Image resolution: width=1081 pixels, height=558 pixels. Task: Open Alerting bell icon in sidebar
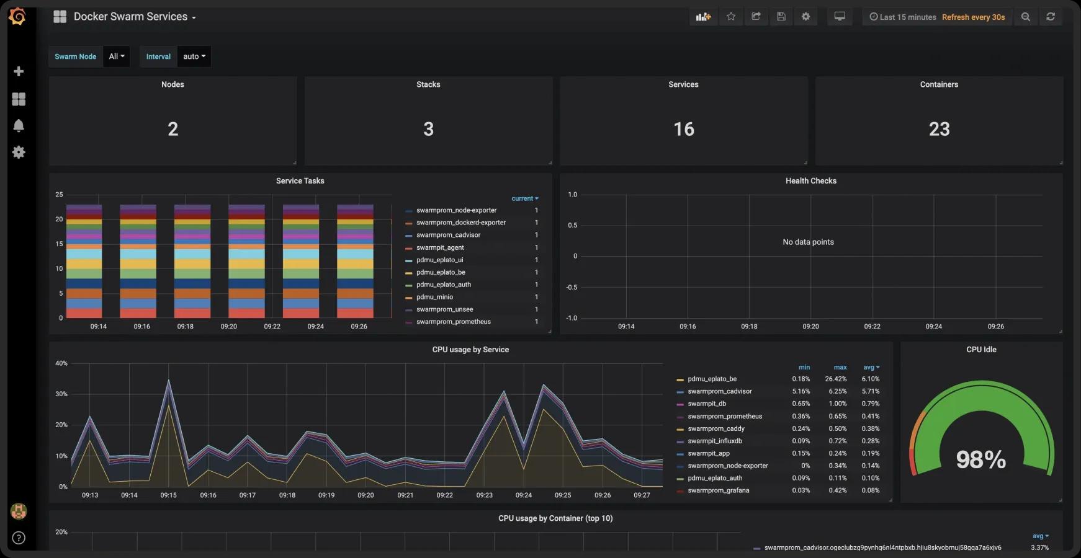click(x=19, y=126)
